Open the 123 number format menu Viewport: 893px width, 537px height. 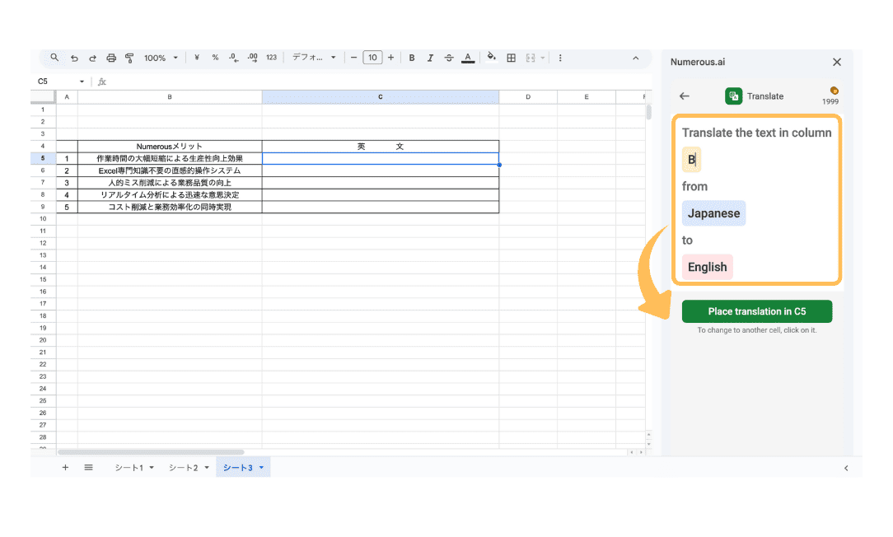tap(271, 58)
